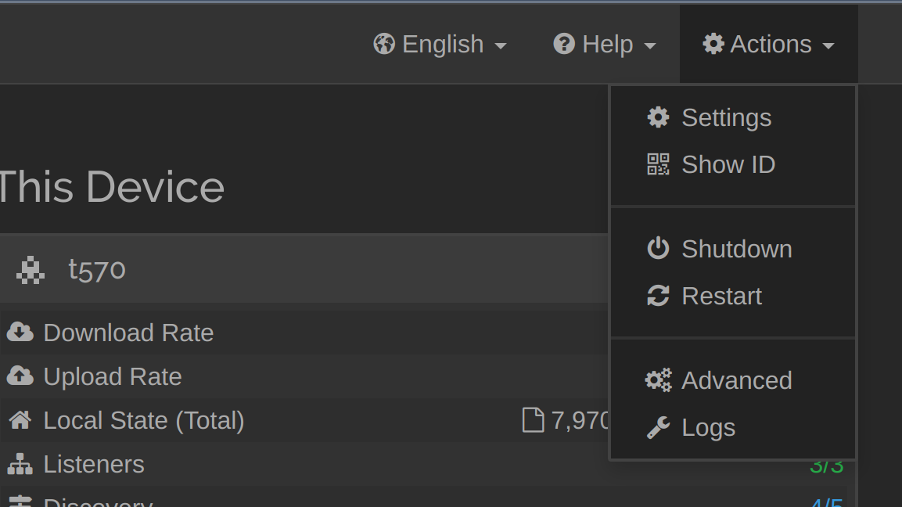Click the double-gears Advanced icon
Viewport: 902px width, 507px height.
(658, 380)
